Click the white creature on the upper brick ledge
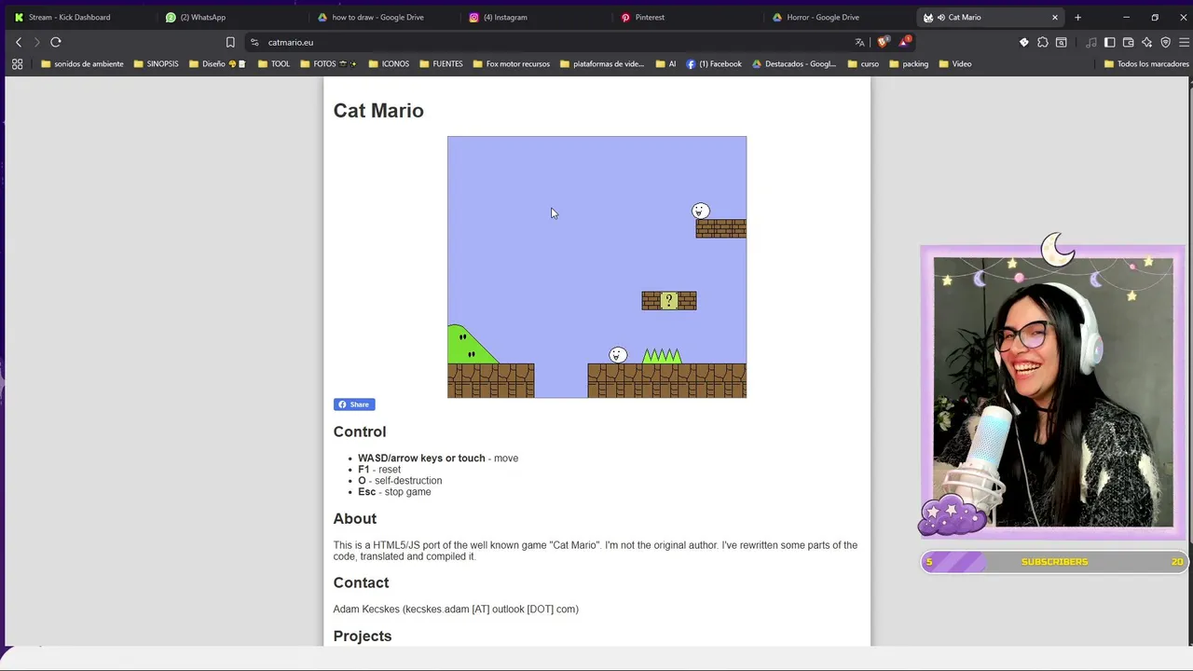The image size is (1193, 671). point(701,212)
